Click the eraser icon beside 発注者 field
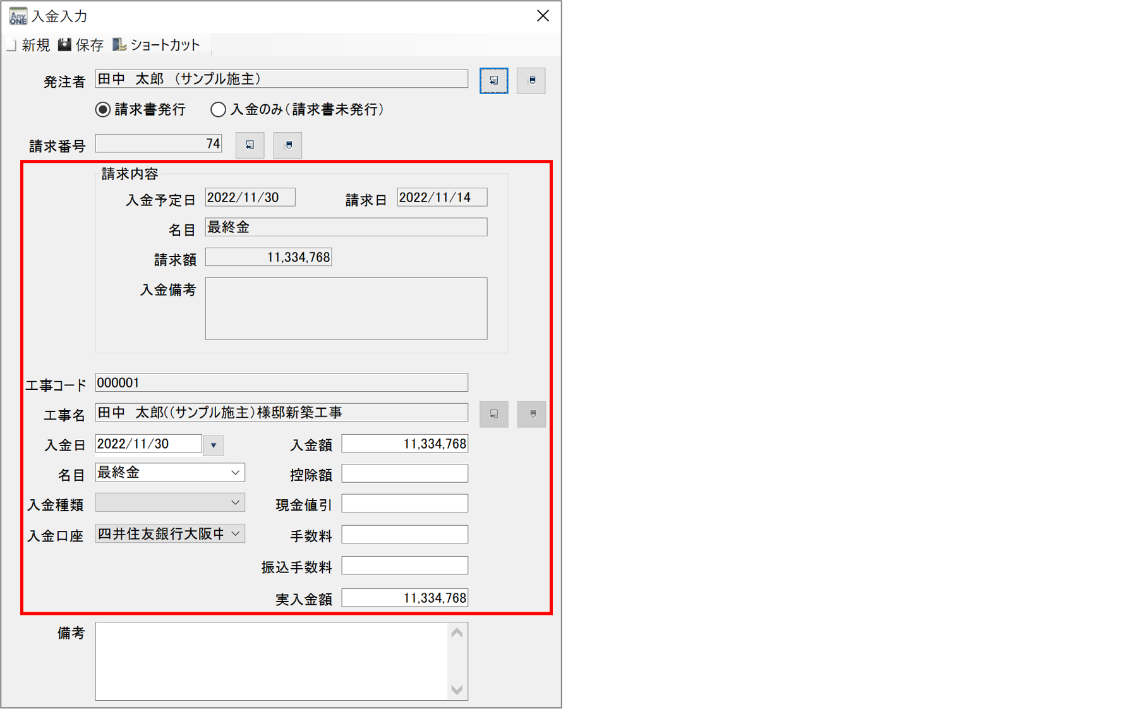Screen dimensions: 1122x709 click(x=531, y=81)
